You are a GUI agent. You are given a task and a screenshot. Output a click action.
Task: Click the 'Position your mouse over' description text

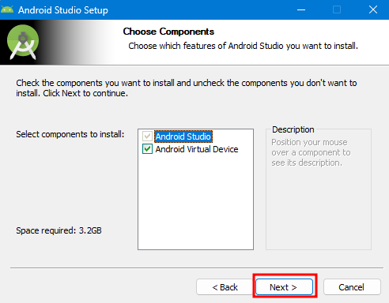click(311, 152)
